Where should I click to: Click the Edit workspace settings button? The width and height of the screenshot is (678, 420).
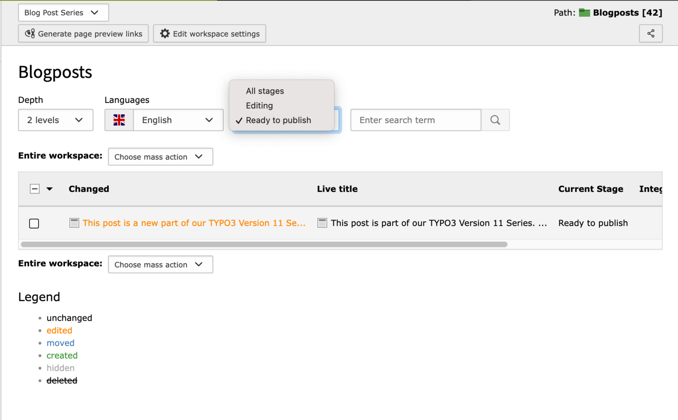click(x=209, y=33)
